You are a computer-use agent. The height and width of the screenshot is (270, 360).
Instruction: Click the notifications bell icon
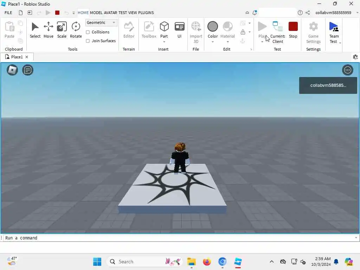click(255, 13)
